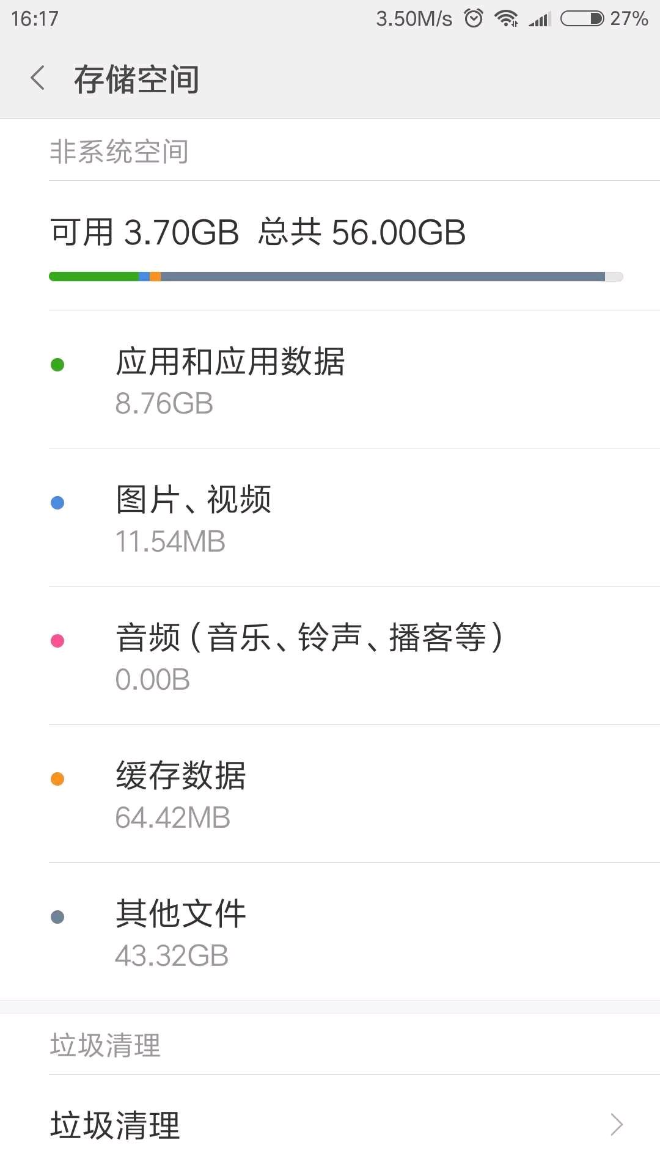This screenshot has height=1173, width=660.
Task: Open 应用和应用数据 storage details
Action: pos(230,379)
